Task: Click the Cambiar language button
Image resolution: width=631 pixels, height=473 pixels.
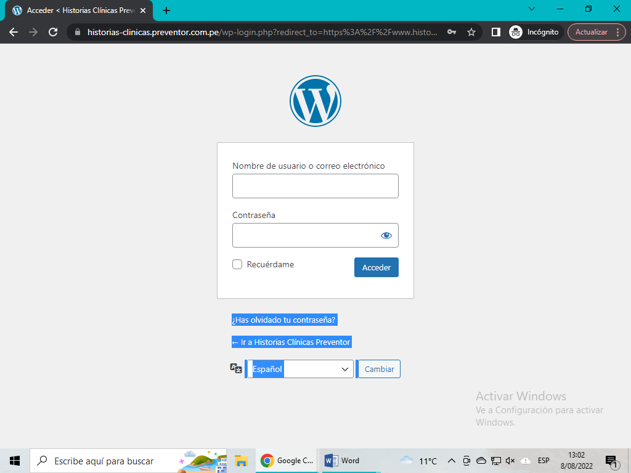Action: (379, 369)
